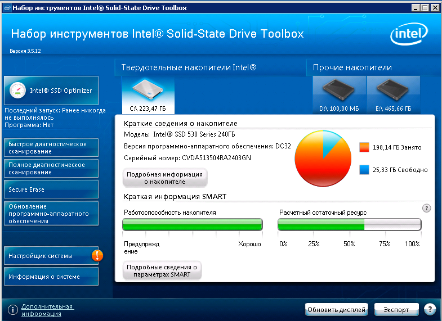Image resolution: width=442 pixels, height=321 pixels.
Task: Click the 198,14 ГБ Занято label
Action: (397, 147)
